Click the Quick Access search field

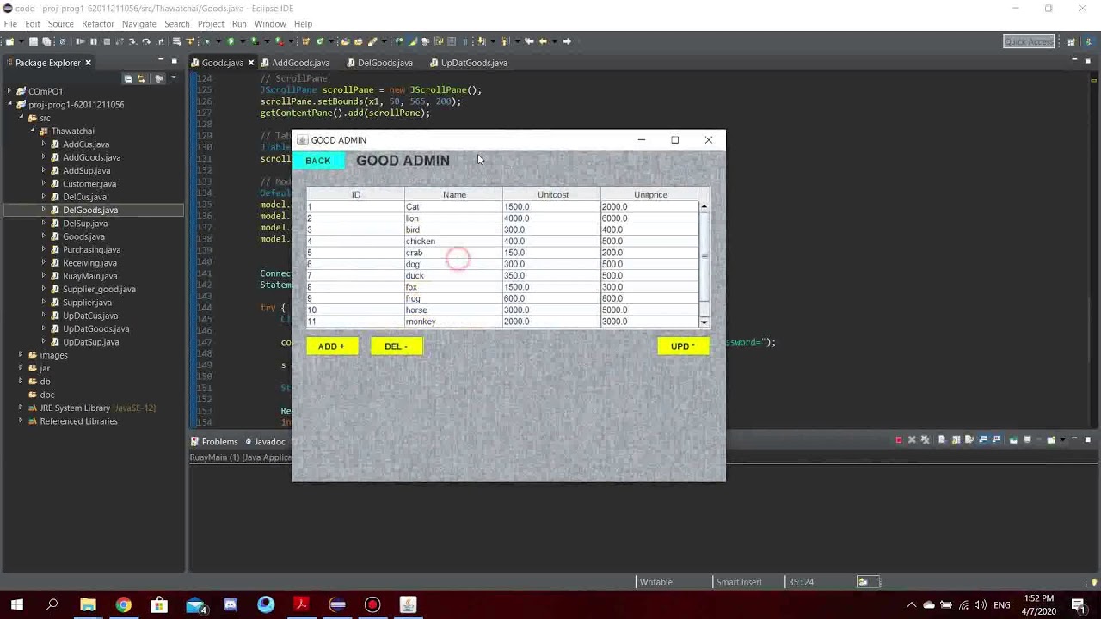pos(1029,41)
